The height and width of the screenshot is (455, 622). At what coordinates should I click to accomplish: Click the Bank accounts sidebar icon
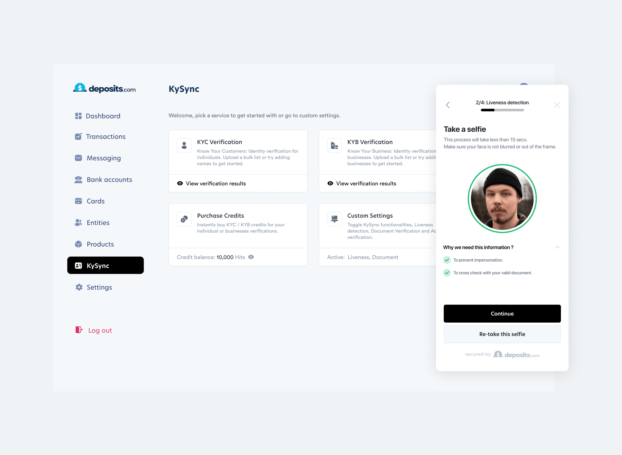tap(78, 179)
